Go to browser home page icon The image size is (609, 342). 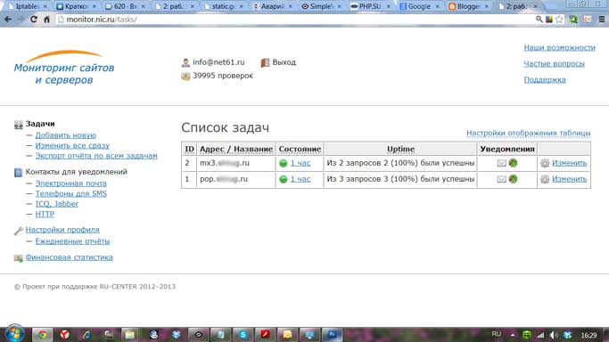click(x=46, y=19)
